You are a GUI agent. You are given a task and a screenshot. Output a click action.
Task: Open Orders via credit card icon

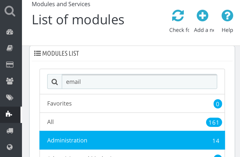point(10,64)
